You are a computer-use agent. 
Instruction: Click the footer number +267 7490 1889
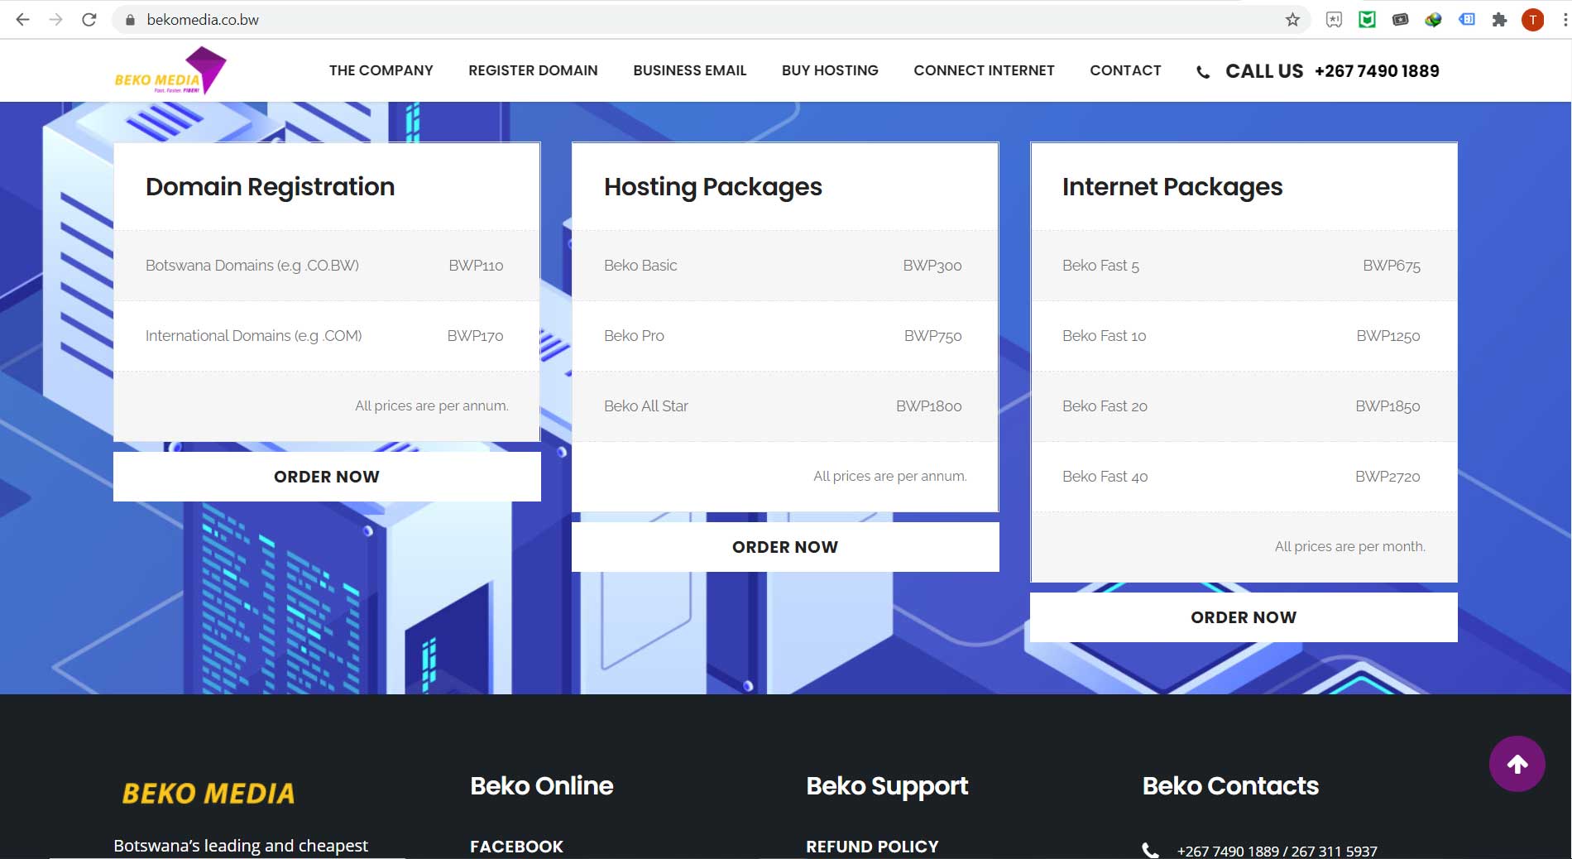(x=1228, y=851)
